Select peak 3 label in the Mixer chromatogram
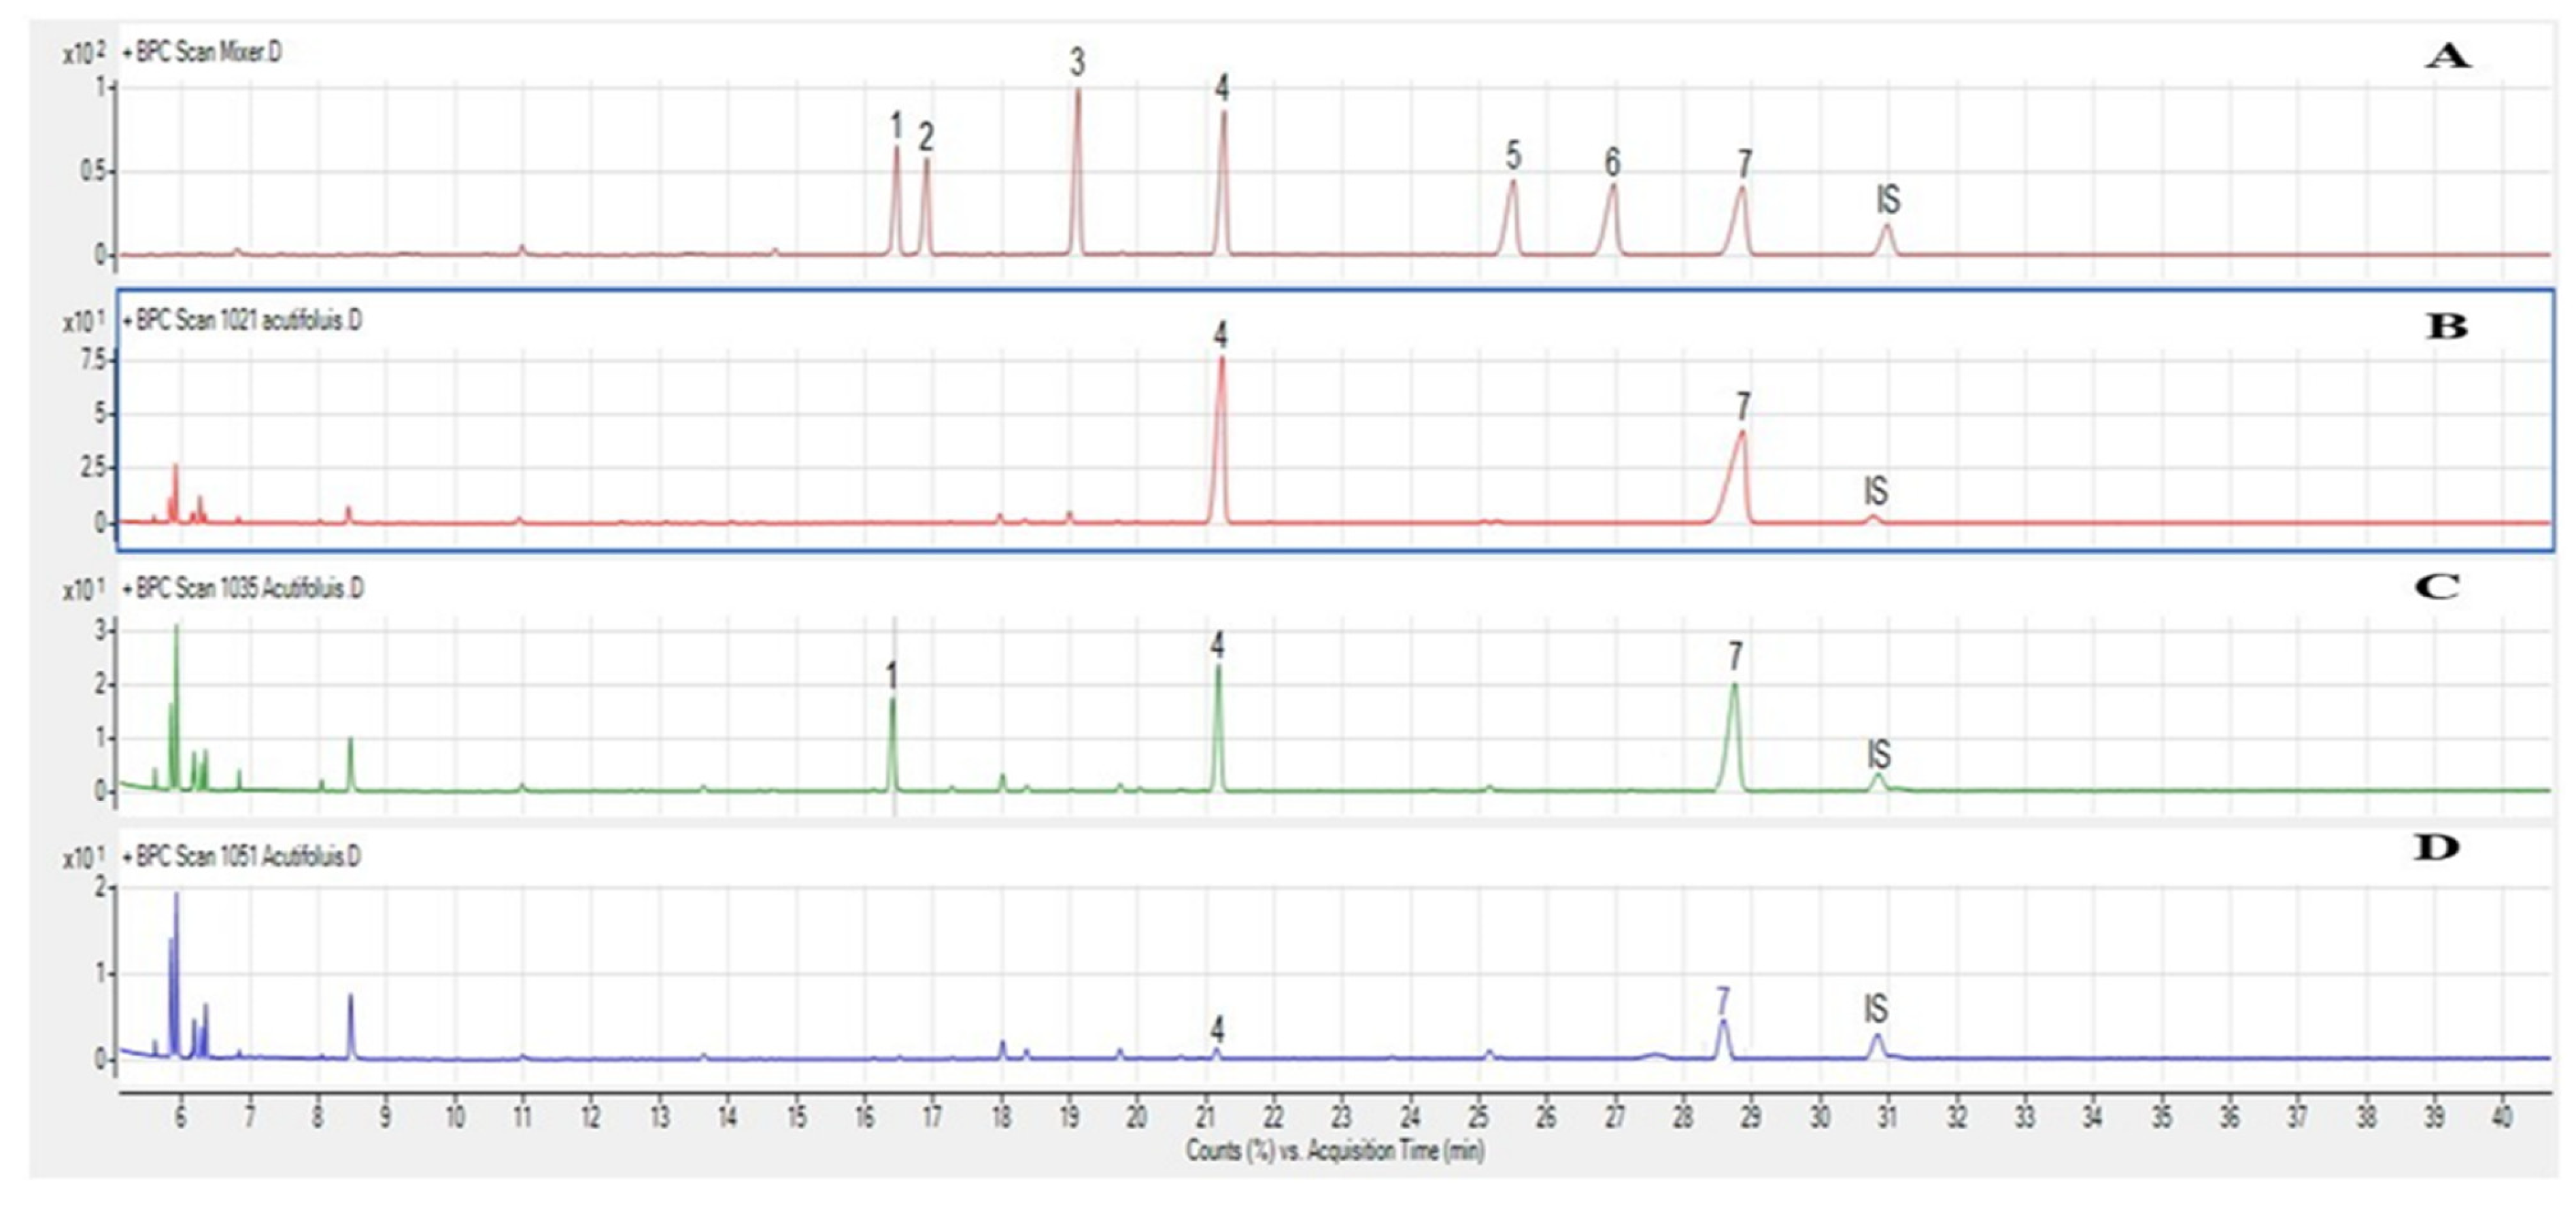Viewport: 2576px width, 1205px height. click(1077, 62)
